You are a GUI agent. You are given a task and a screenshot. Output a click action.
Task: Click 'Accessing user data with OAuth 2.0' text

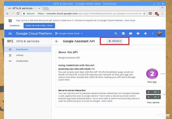click(x=76, y=69)
